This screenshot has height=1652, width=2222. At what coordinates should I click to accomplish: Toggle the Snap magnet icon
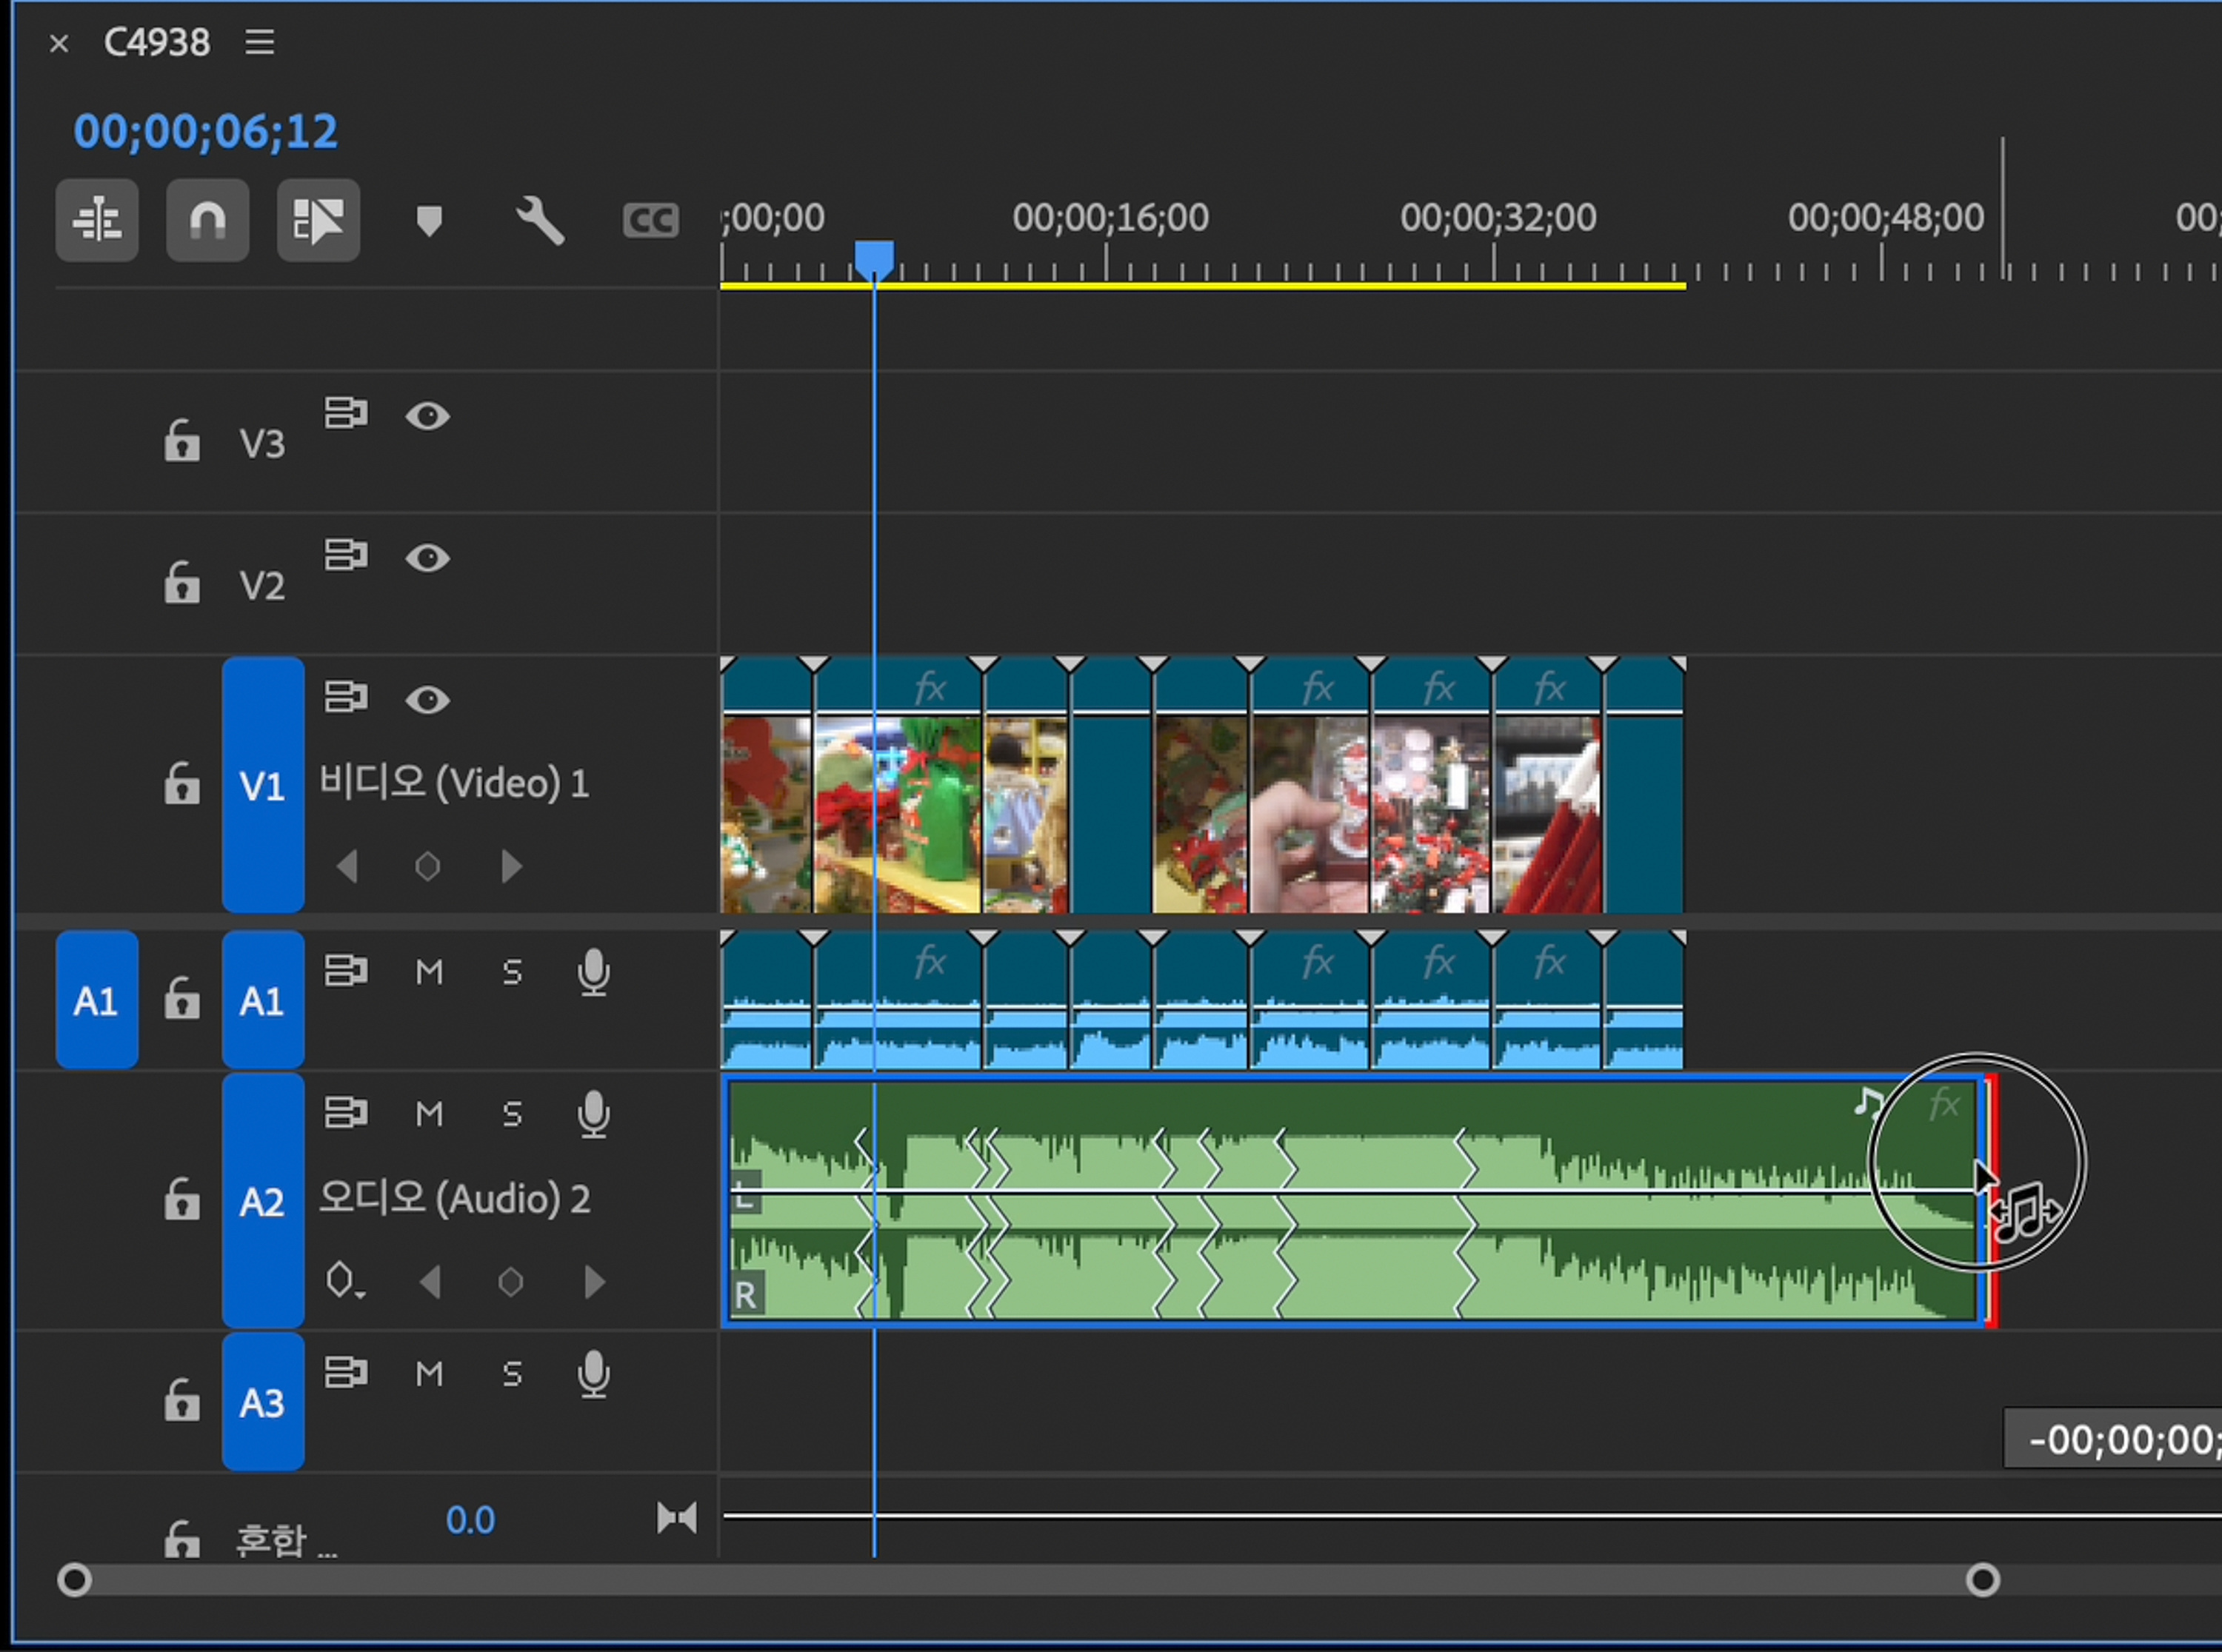coord(207,220)
